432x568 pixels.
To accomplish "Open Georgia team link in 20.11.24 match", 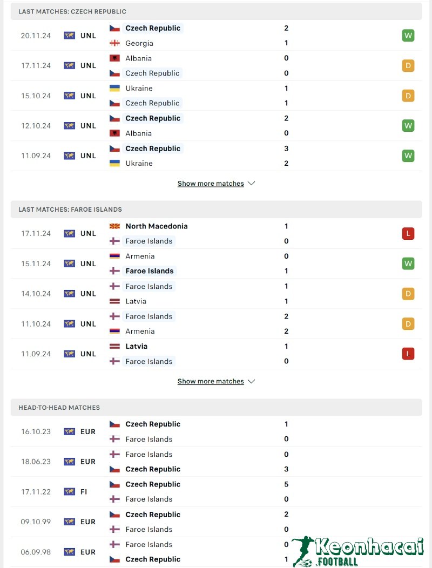I will (x=139, y=43).
